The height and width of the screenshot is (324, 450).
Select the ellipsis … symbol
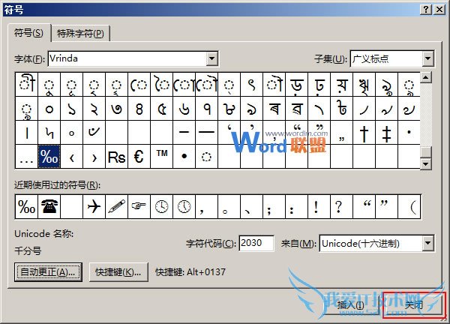pyautogui.click(x=26, y=157)
